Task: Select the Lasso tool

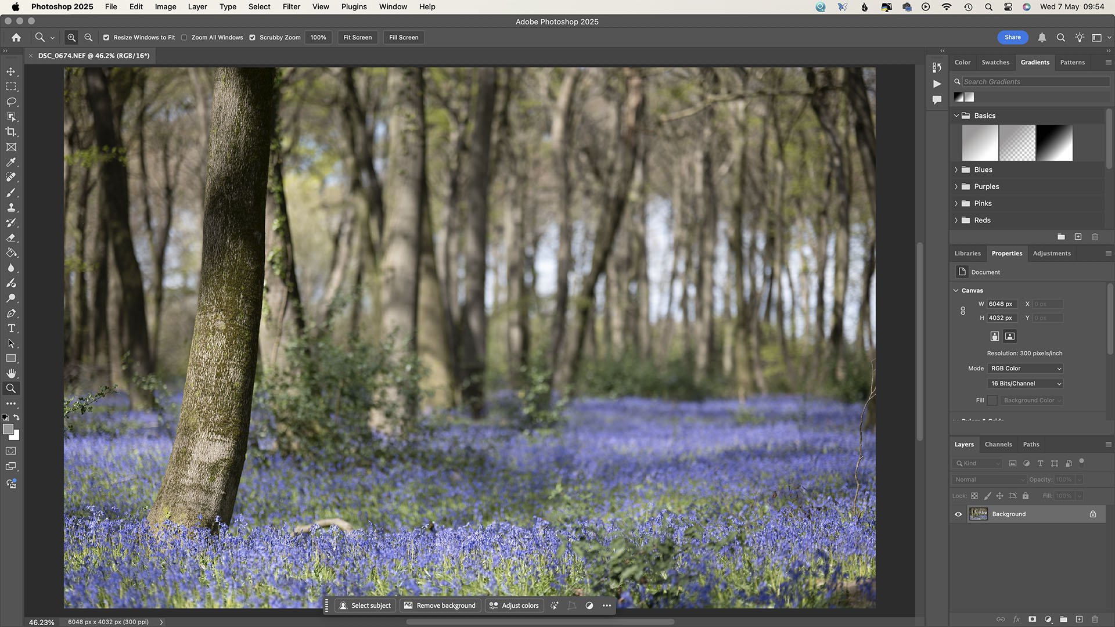Action: [x=11, y=102]
